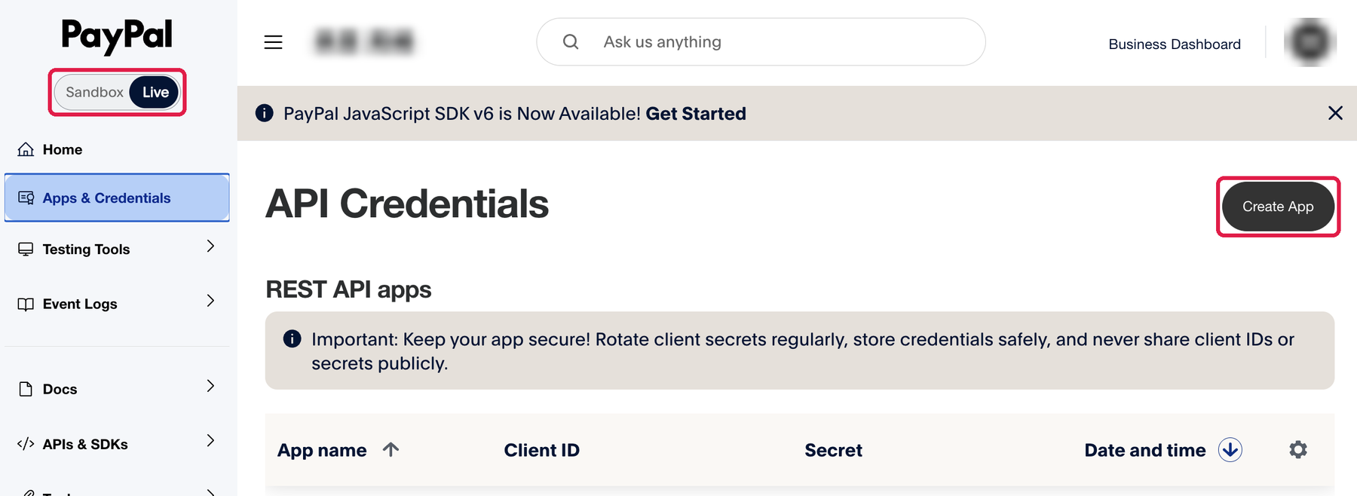Image resolution: width=1357 pixels, height=496 pixels.
Task: Click the Home house icon
Action: [26, 149]
